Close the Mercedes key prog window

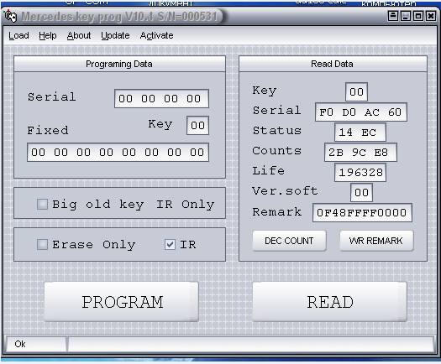(431, 16)
